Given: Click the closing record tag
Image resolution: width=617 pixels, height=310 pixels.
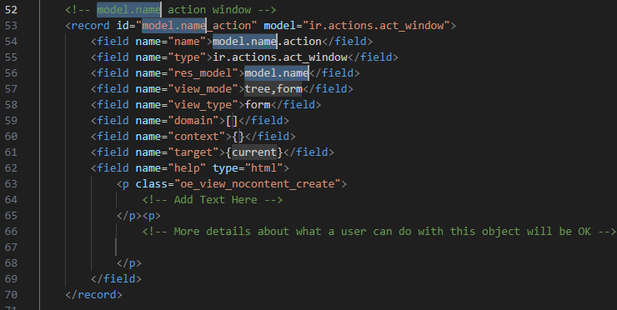Looking at the screenshot, I should (x=93, y=295).
